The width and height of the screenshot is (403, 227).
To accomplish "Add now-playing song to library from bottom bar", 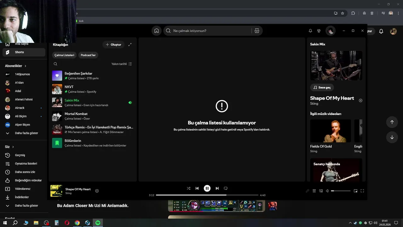I will pyautogui.click(x=97, y=191).
